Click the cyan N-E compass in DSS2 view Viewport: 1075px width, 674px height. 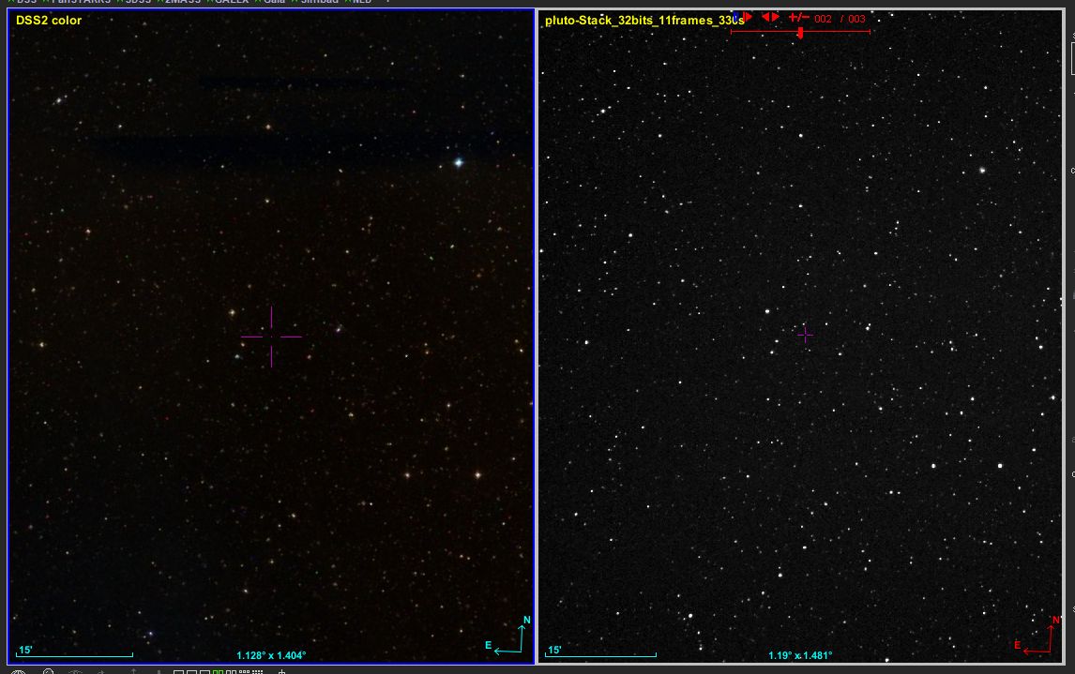512,636
